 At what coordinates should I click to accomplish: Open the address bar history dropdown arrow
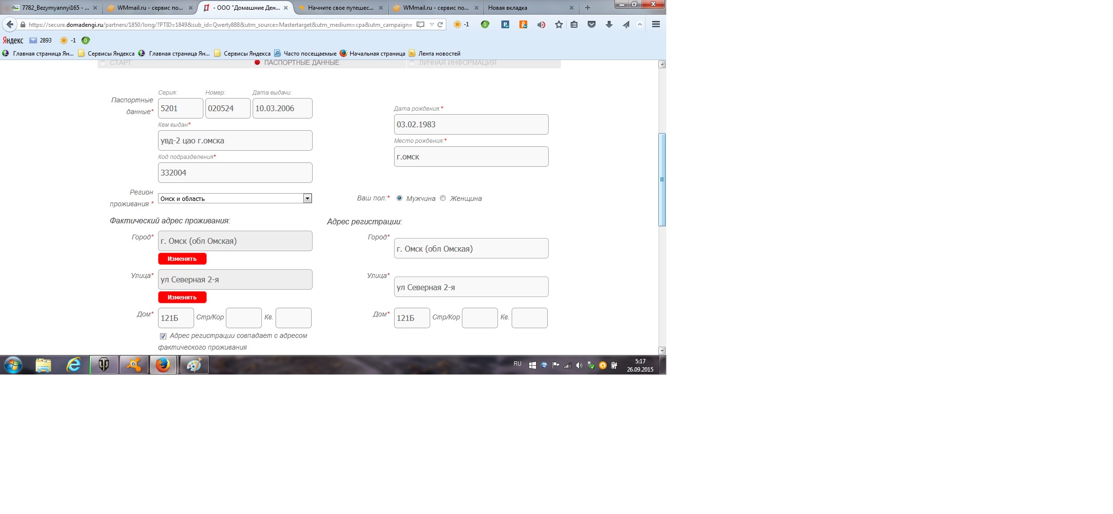432,24
